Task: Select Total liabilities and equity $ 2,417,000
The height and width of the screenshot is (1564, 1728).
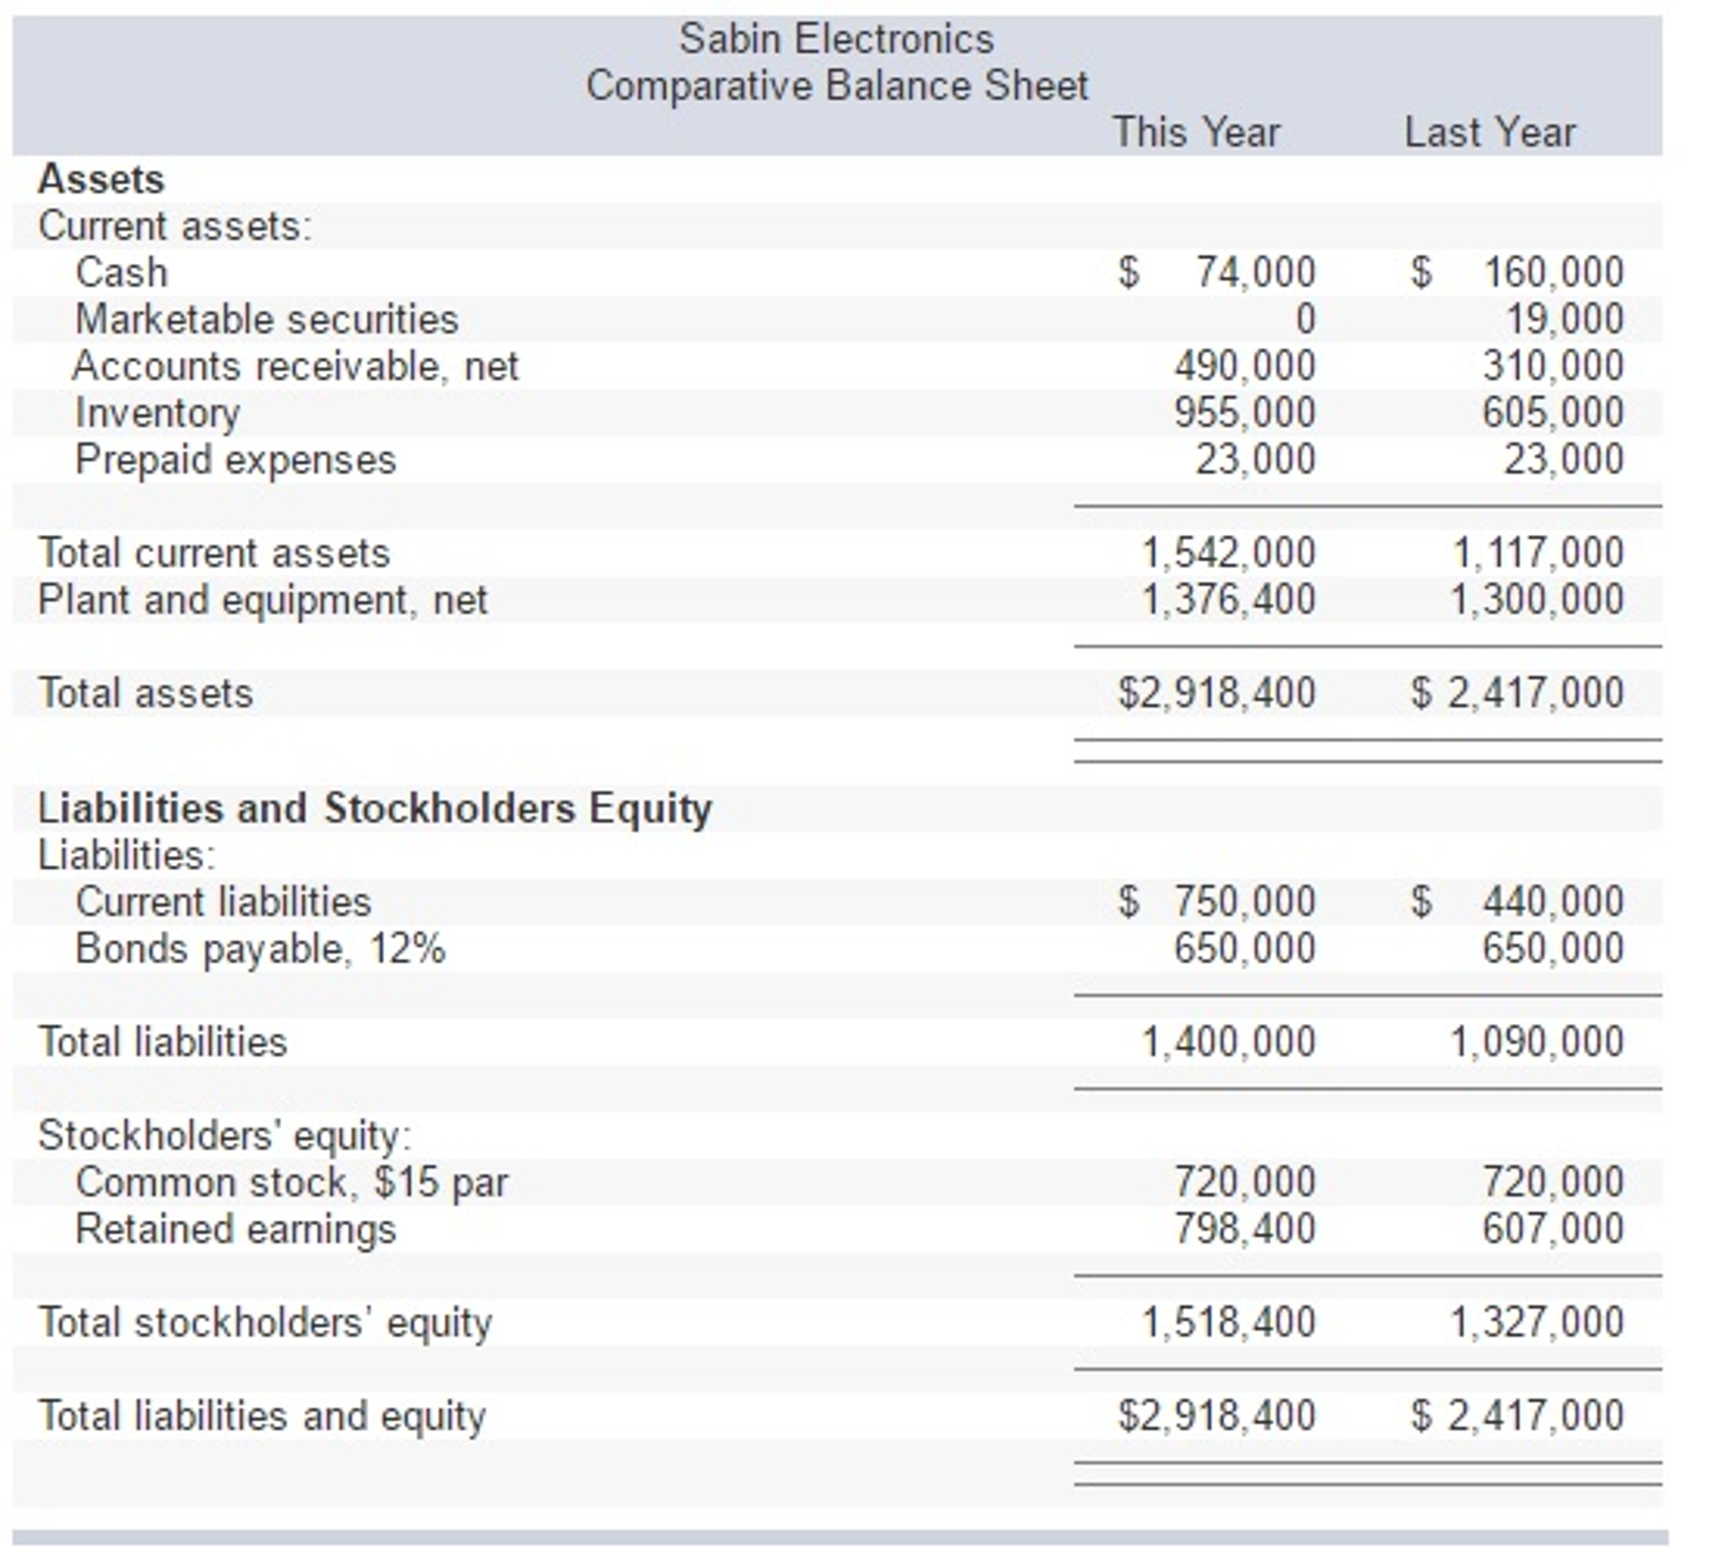Action: coord(1518,1416)
